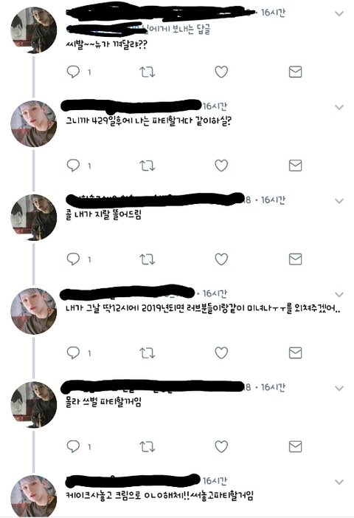The image size is (354, 518).
Task: Reply to the '콜 내가 지랄 떨어드림' tweet
Action: (x=73, y=259)
